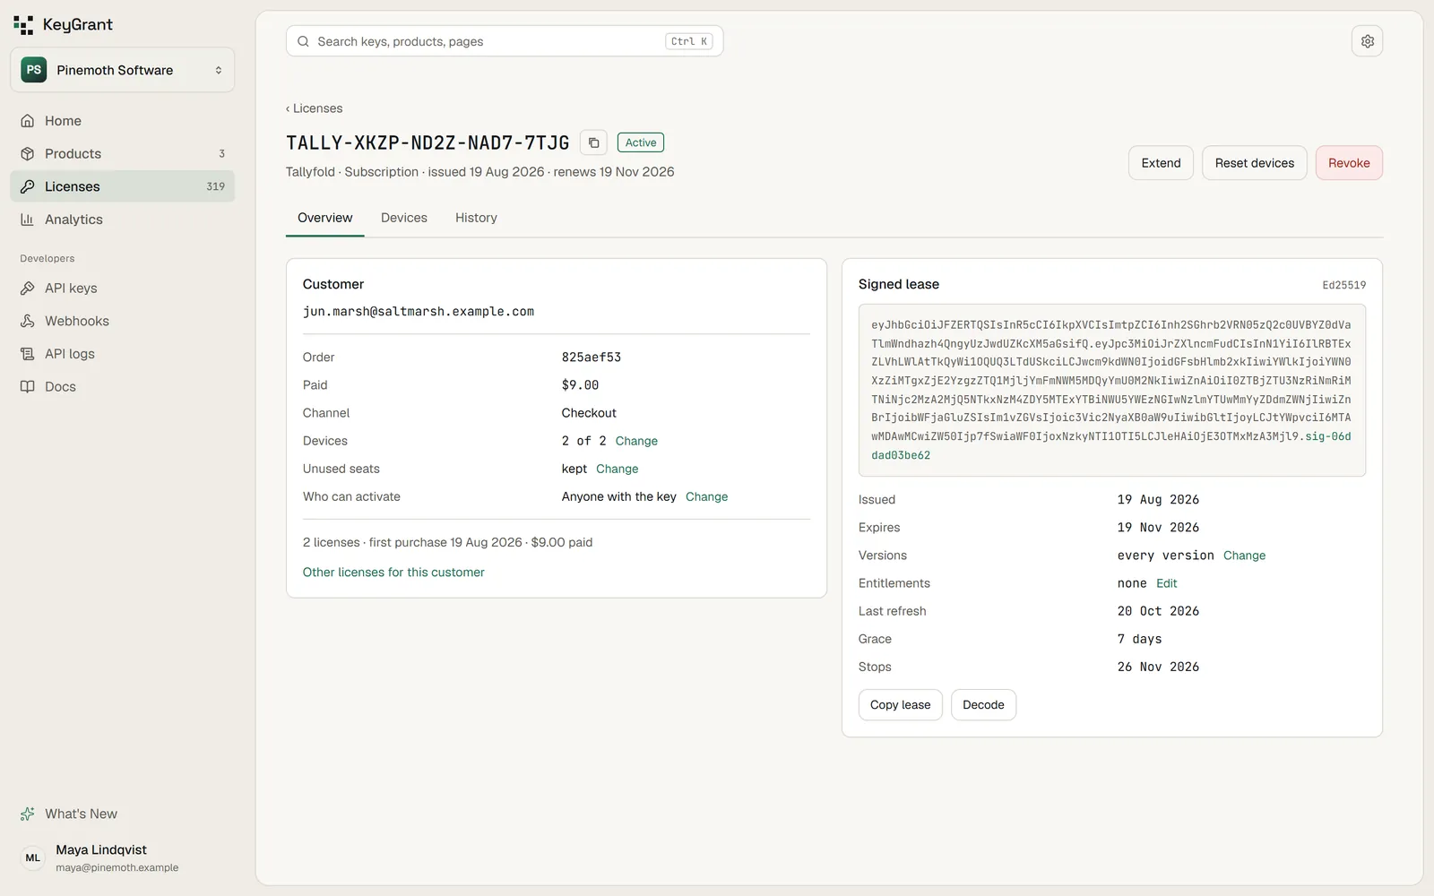Switch to the History tab

click(476, 218)
